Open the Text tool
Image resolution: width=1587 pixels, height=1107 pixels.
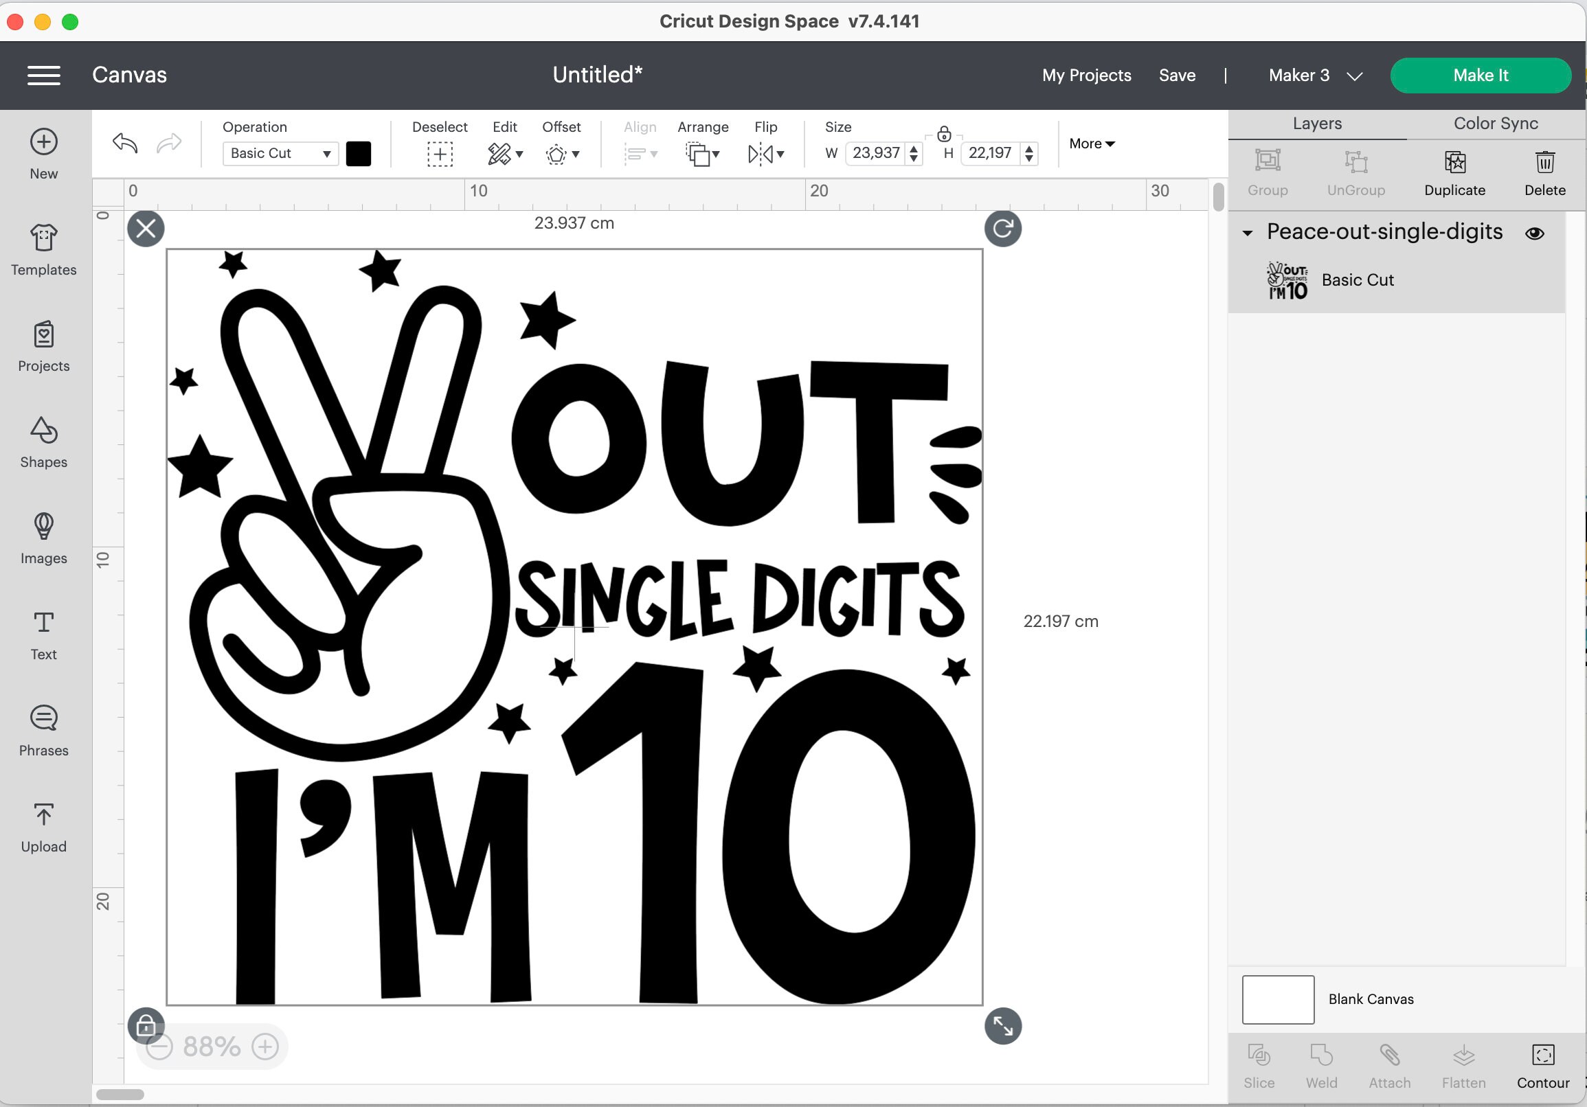43,632
